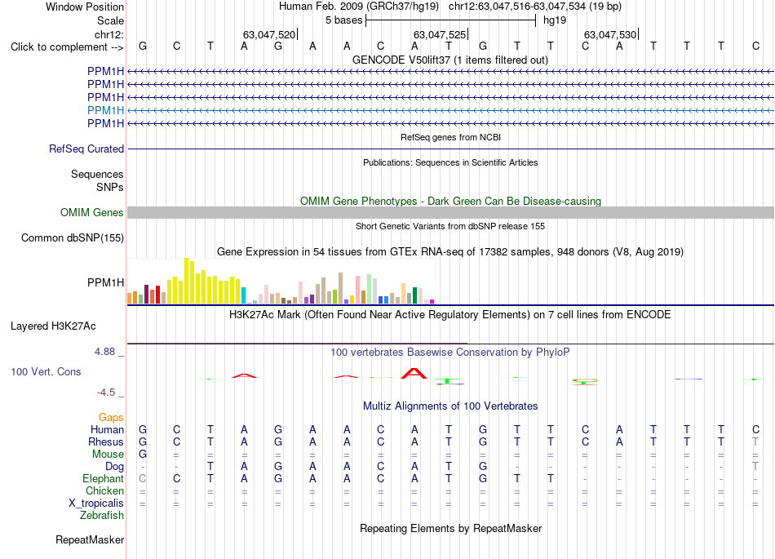This screenshot has width=775, height=559.
Task: Click the 63,047,525 position marker
Action: tap(440, 35)
